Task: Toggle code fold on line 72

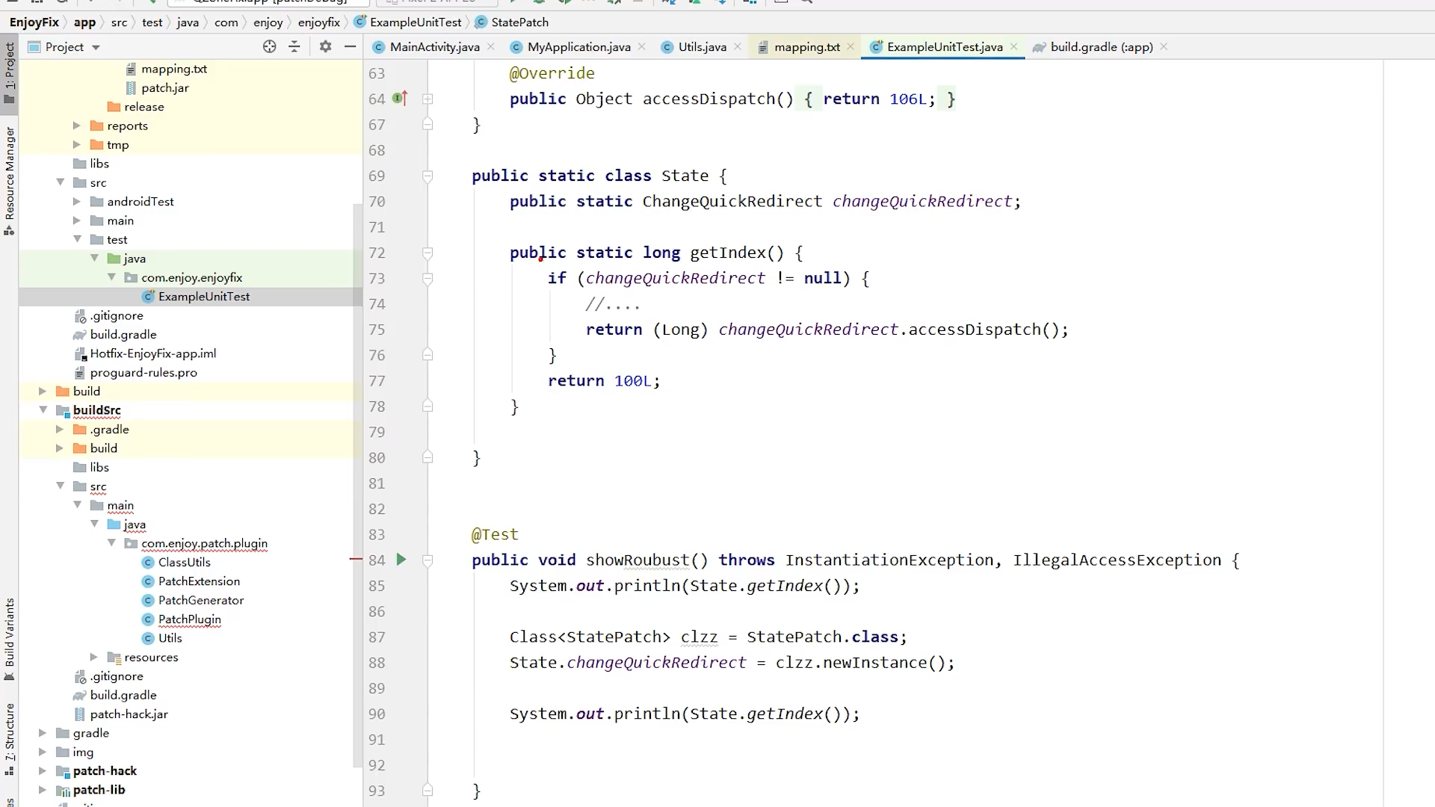Action: (428, 253)
